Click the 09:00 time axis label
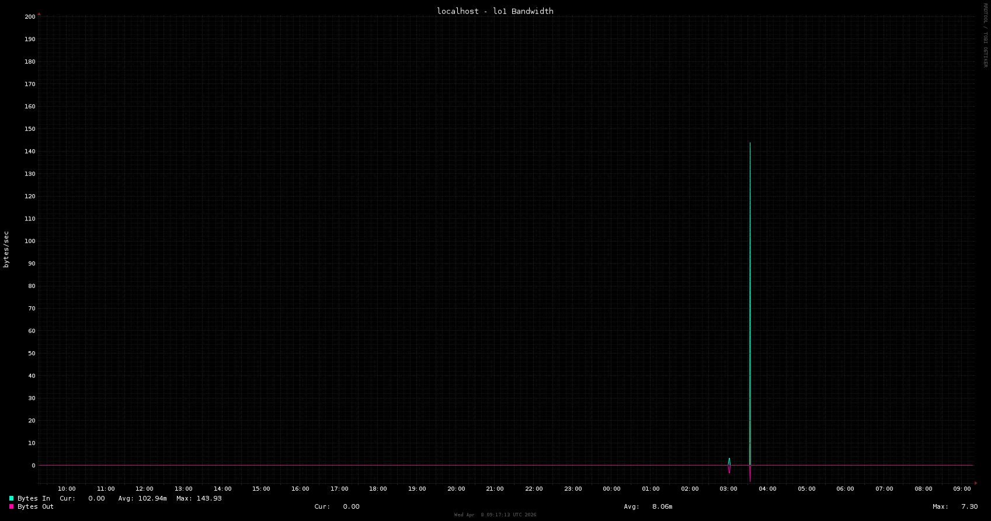 [962, 489]
